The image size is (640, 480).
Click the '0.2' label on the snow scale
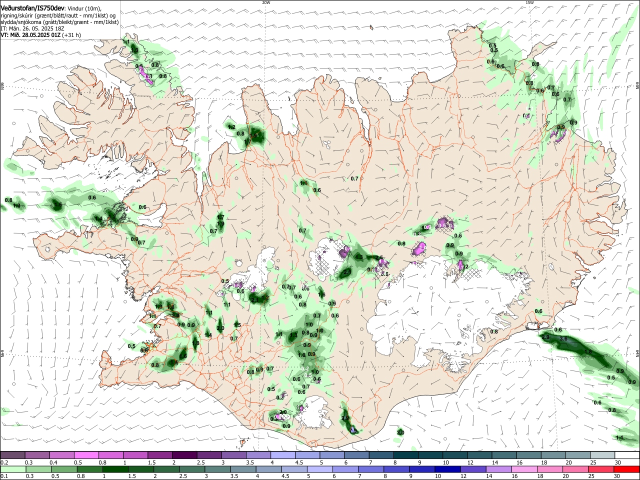point(3,462)
